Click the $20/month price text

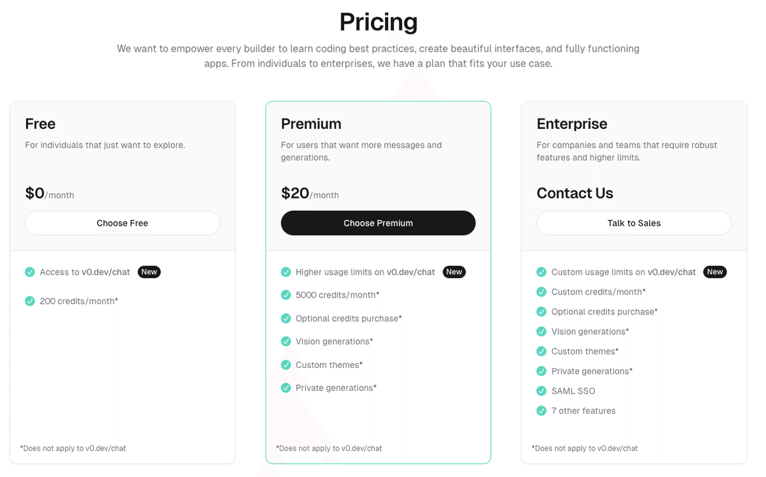click(x=310, y=193)
